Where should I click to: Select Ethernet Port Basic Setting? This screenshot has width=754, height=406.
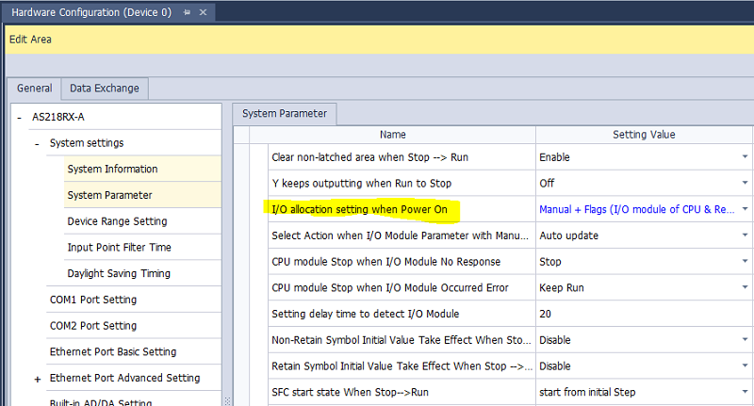click(x=112, y=352)
